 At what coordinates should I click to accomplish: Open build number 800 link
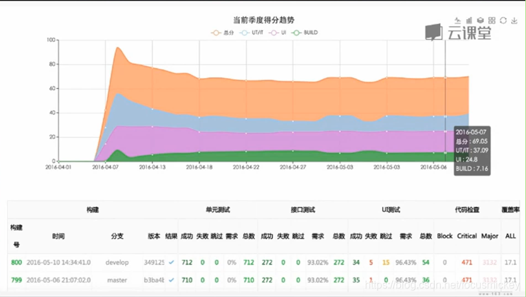(x=17, y=262)
